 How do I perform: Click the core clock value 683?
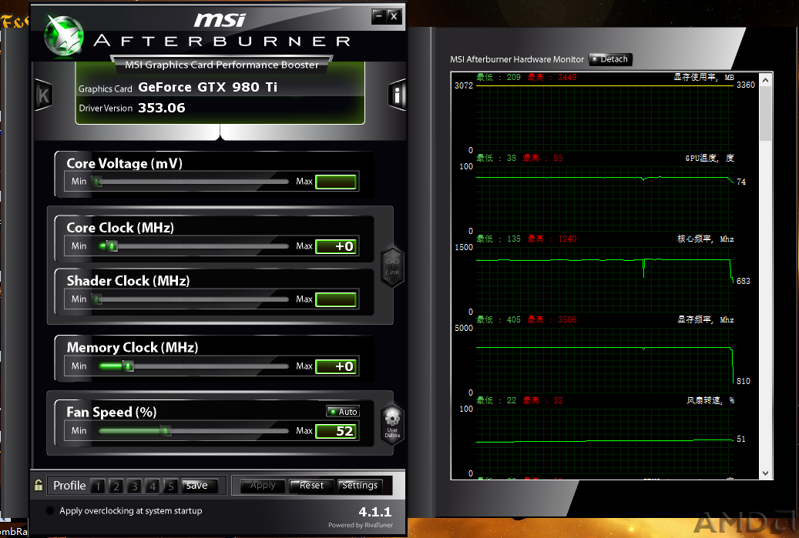pyautogui.click(x=743, y=281)
